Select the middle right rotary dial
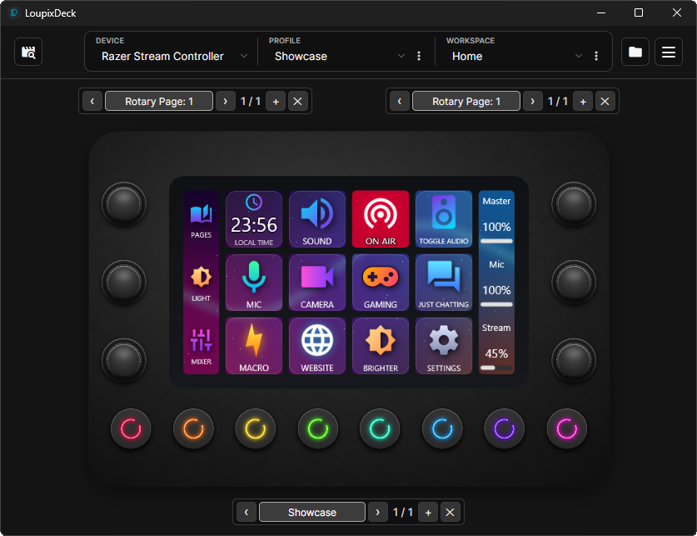The width and height of the screenshot is (697, 536). (x=574, y=282)
